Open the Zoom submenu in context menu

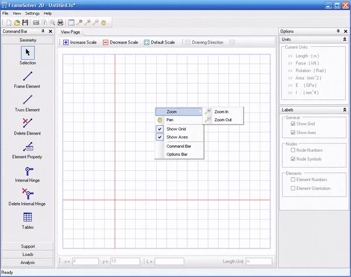click(179, 112)
